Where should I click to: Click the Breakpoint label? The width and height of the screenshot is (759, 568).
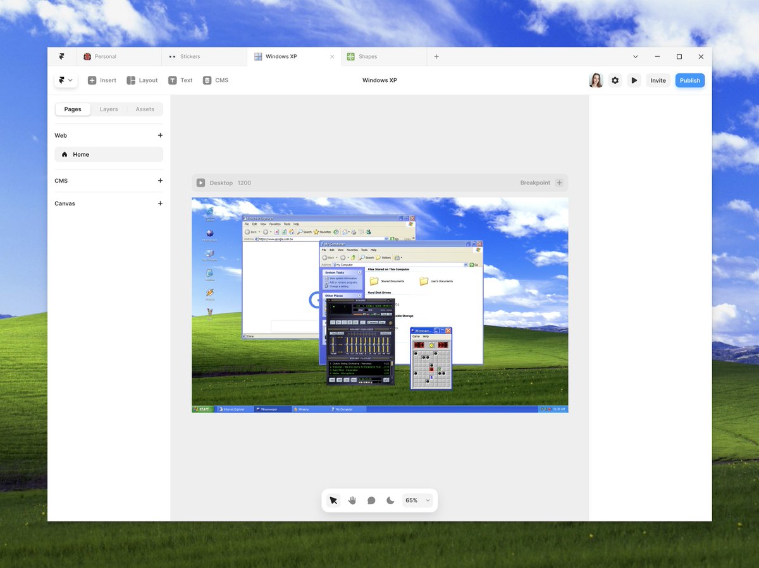pos(535,183)
